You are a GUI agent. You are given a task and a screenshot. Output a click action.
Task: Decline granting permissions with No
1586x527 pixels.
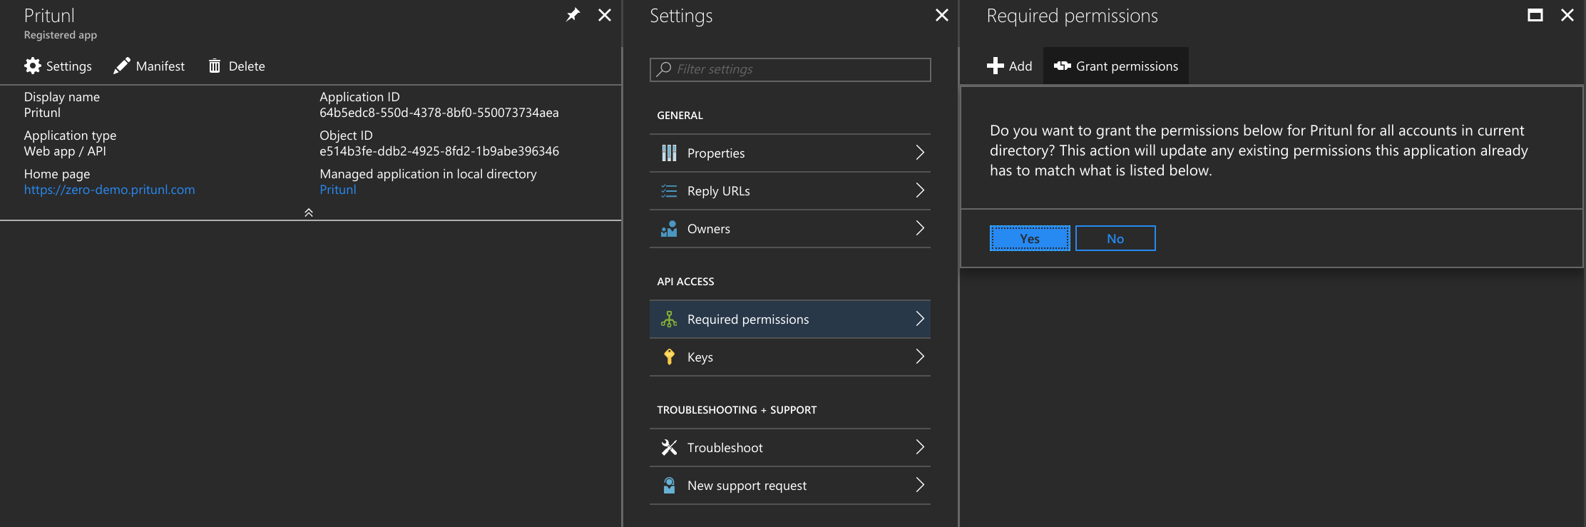pyautogui.click(x=1115, y=238)
